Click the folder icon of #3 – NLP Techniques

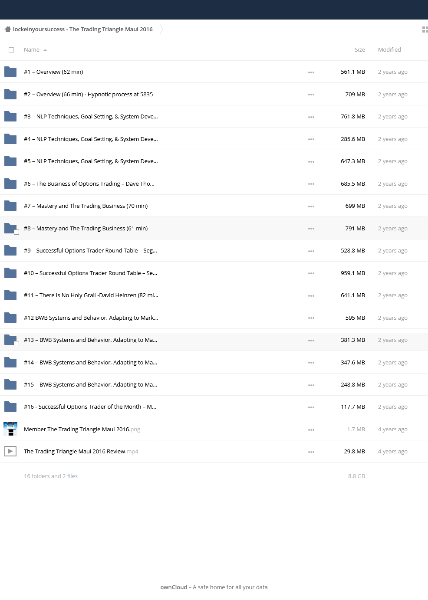coord(10,116)
